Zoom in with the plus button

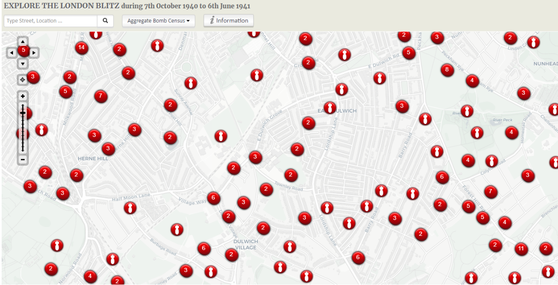(x=22, y=96)
